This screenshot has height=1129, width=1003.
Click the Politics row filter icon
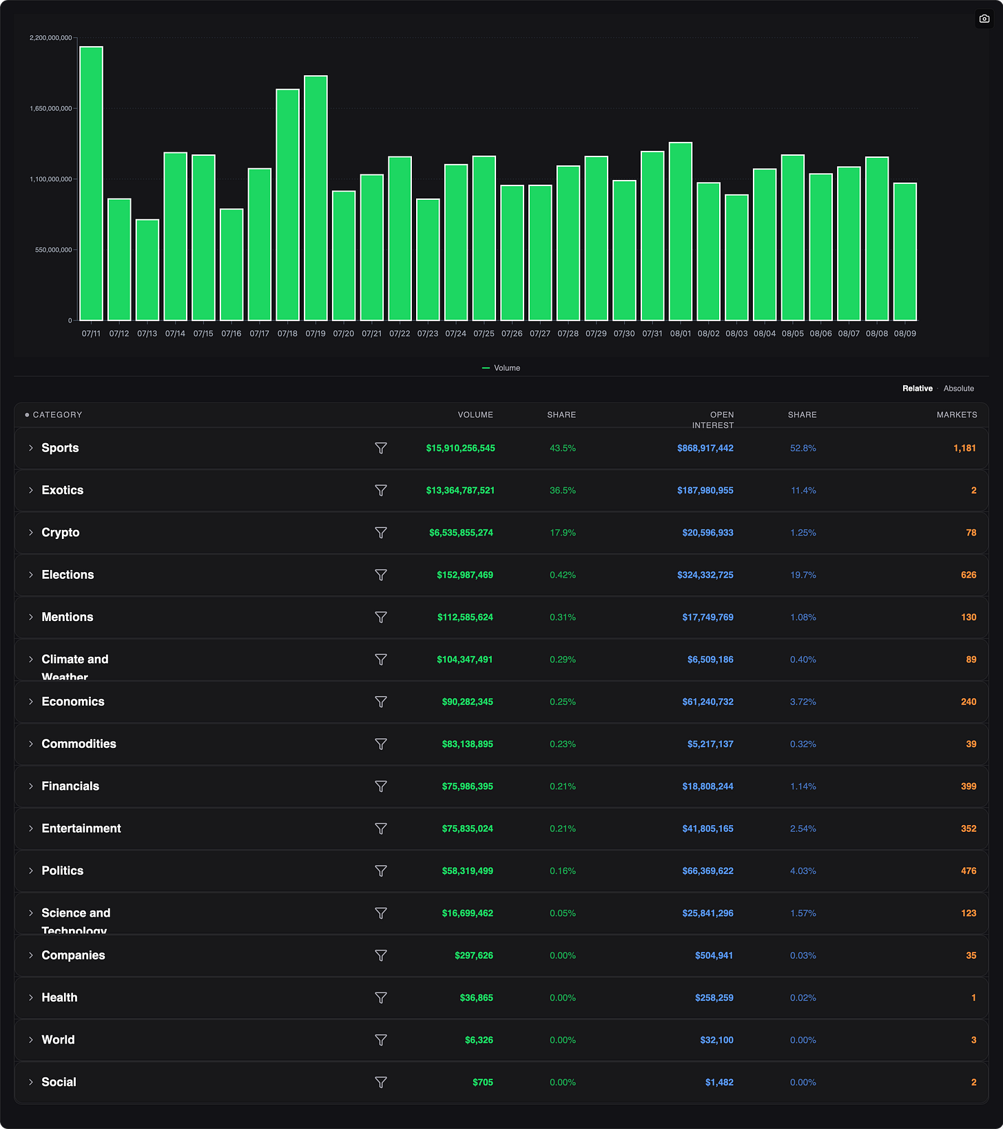pyautogui.click(x=381, y=871)
